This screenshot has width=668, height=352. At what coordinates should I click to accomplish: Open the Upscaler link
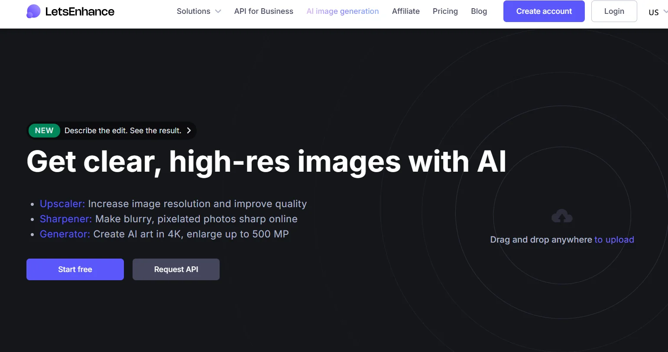point(62,204)
